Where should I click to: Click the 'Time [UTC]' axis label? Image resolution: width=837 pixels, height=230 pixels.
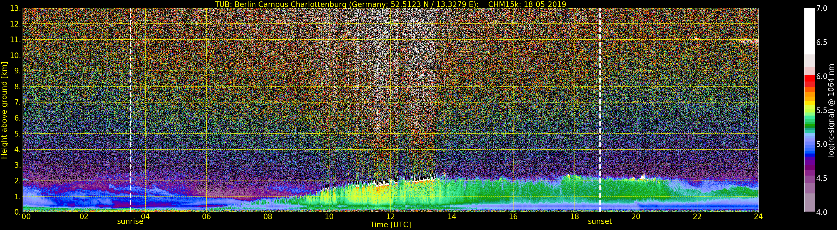click(x=390, y=225)
